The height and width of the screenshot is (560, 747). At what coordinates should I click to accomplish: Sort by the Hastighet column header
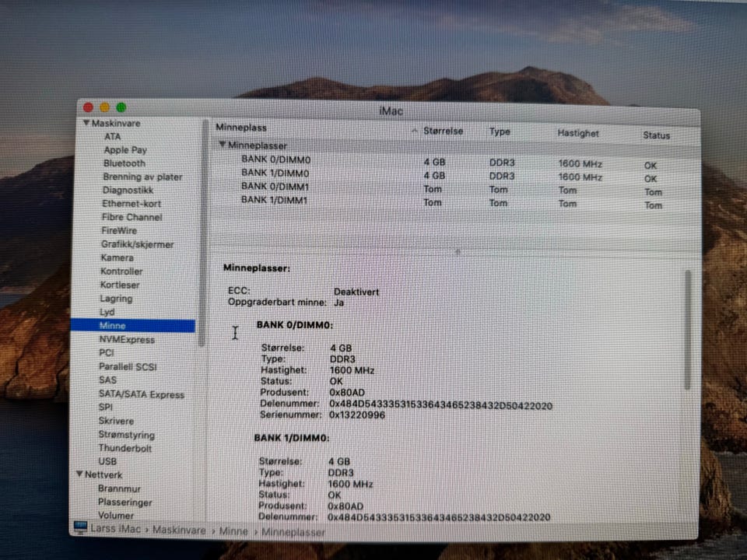(x=578, y=133)
